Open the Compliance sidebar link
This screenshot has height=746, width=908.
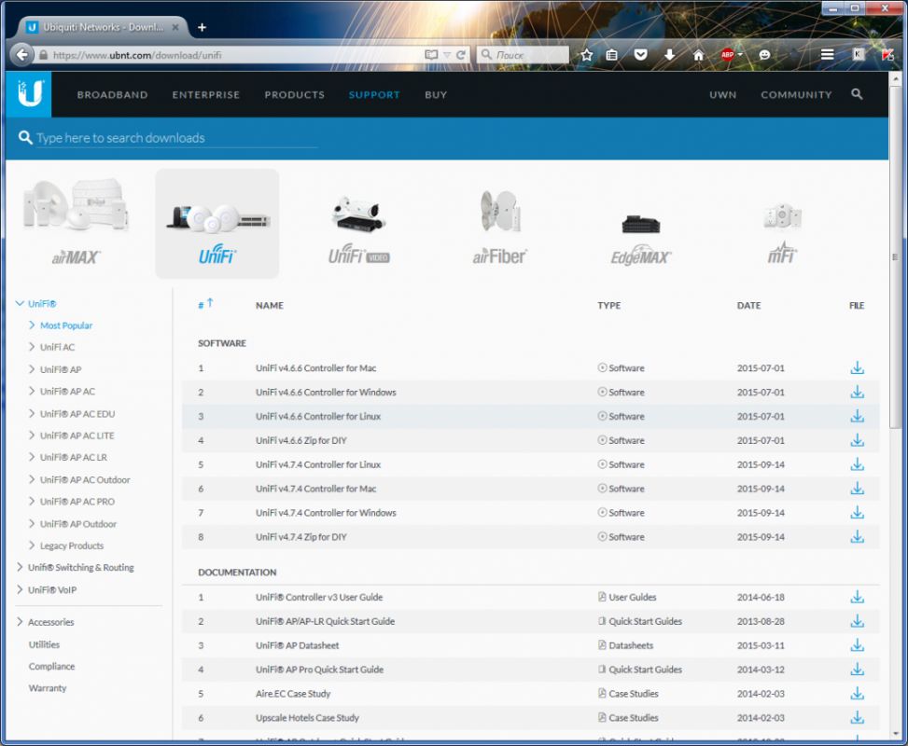pyautogui.click(x=51, y=667)
